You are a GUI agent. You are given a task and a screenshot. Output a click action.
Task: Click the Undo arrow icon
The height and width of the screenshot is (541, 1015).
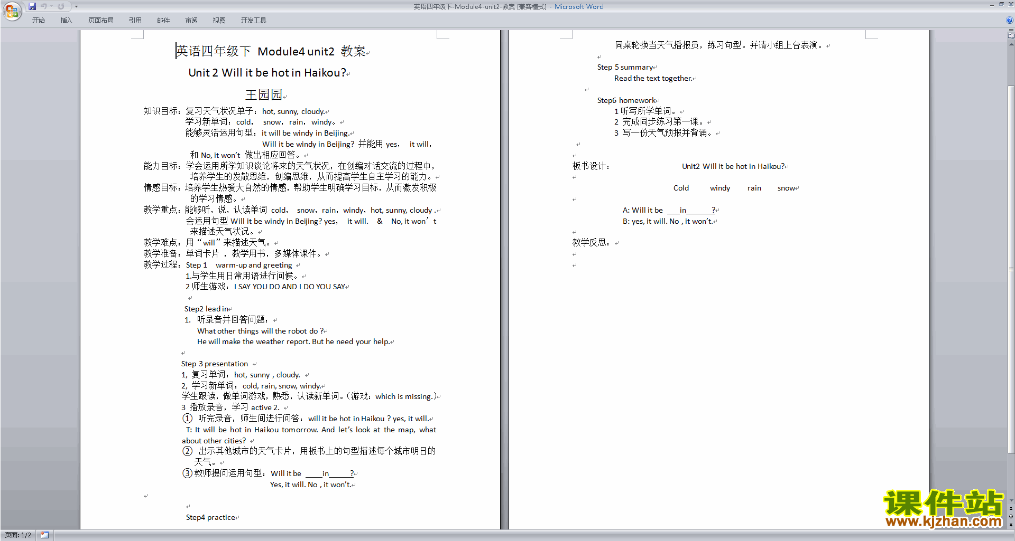pyautogui.click(x=44, y=6)
